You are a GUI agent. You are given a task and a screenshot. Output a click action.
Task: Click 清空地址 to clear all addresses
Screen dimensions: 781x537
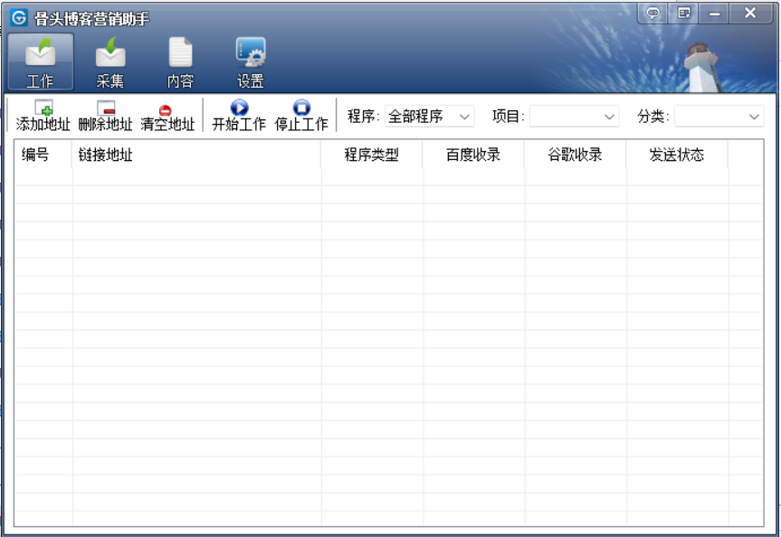click(167, 116)
